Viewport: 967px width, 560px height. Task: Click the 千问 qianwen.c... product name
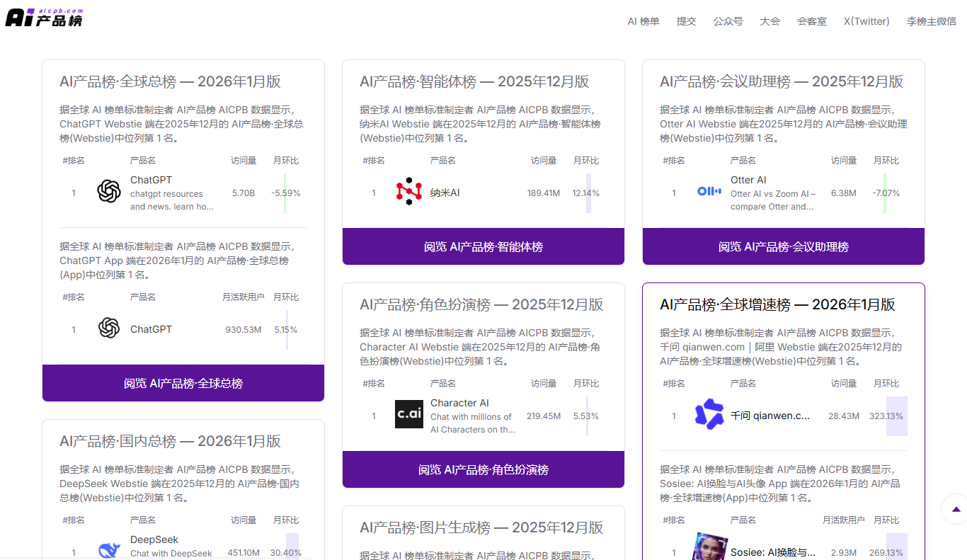click(770, 416)
